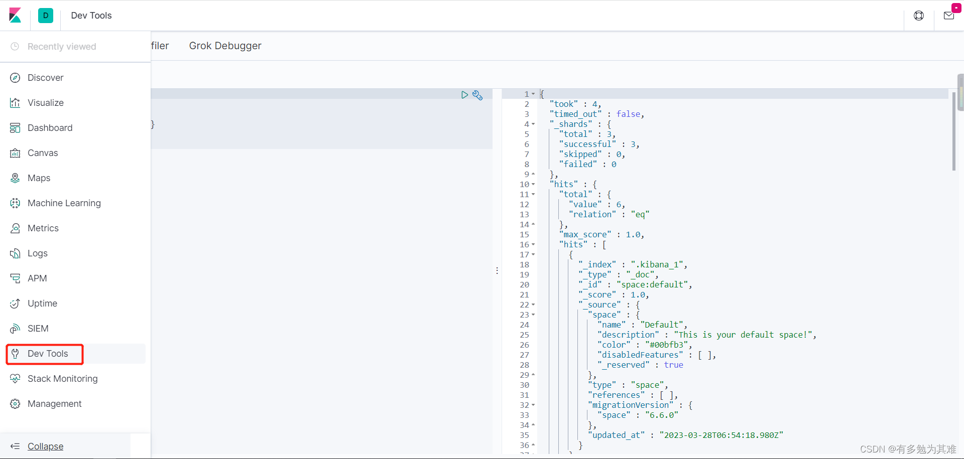
Task: Open the Help icon in the top bar
Action: tap(919, 16)
